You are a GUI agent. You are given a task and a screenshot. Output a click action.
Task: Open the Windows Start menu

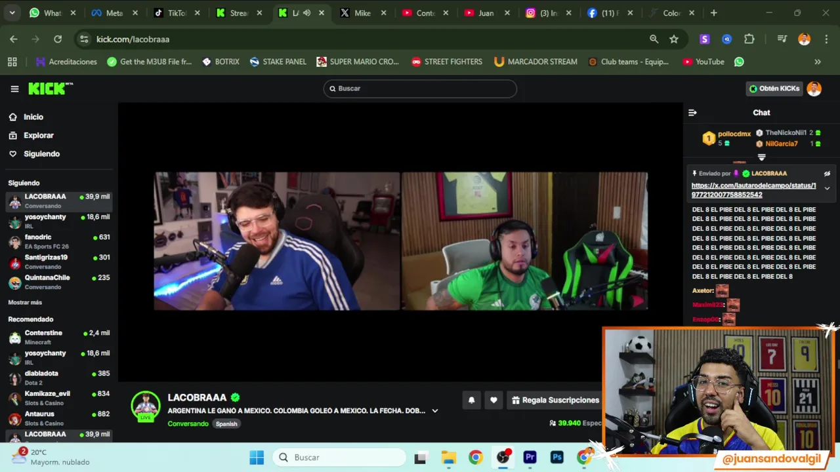[257, 457]
